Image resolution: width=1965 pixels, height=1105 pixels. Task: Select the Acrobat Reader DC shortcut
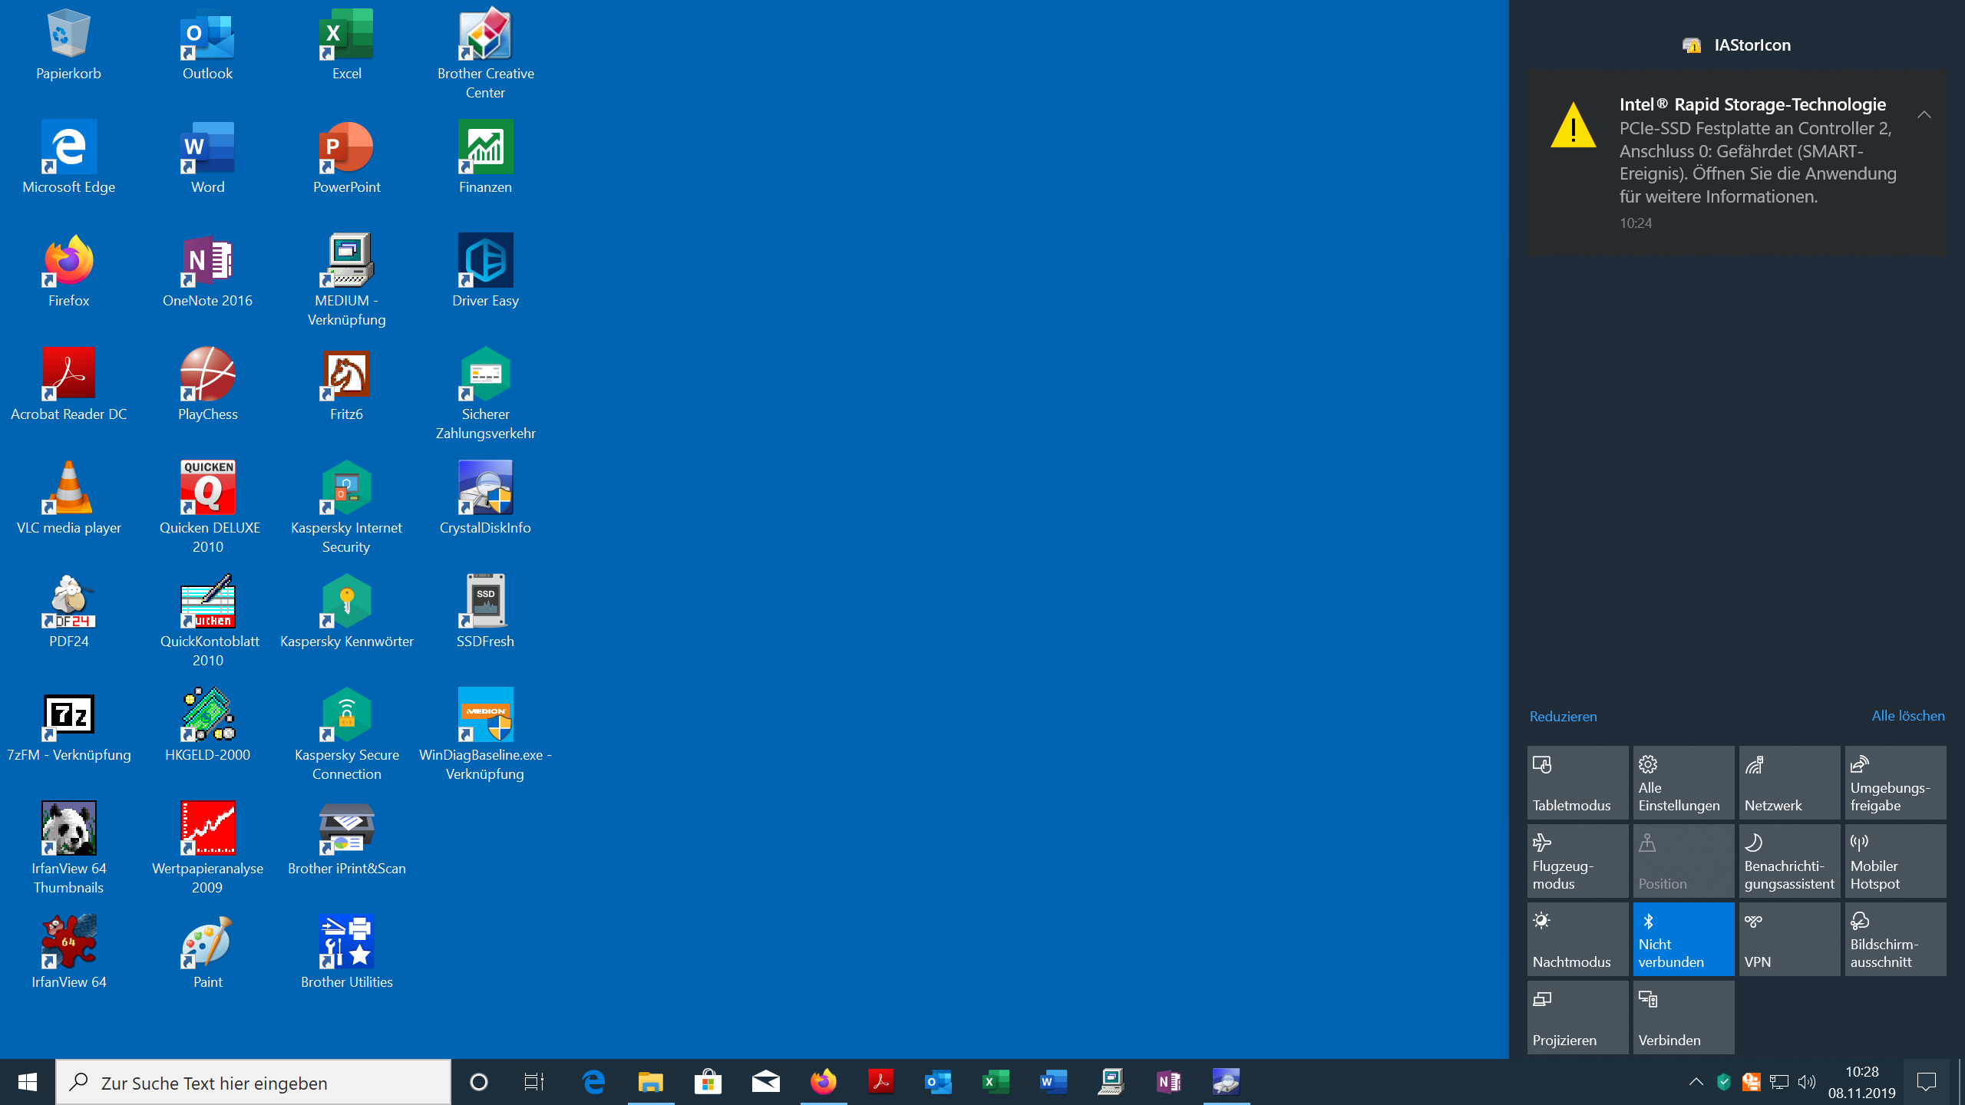click(68, 384)
